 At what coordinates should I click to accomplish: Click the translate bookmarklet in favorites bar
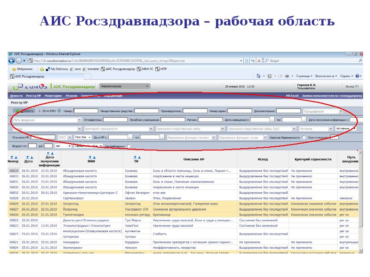coord(91,69)
